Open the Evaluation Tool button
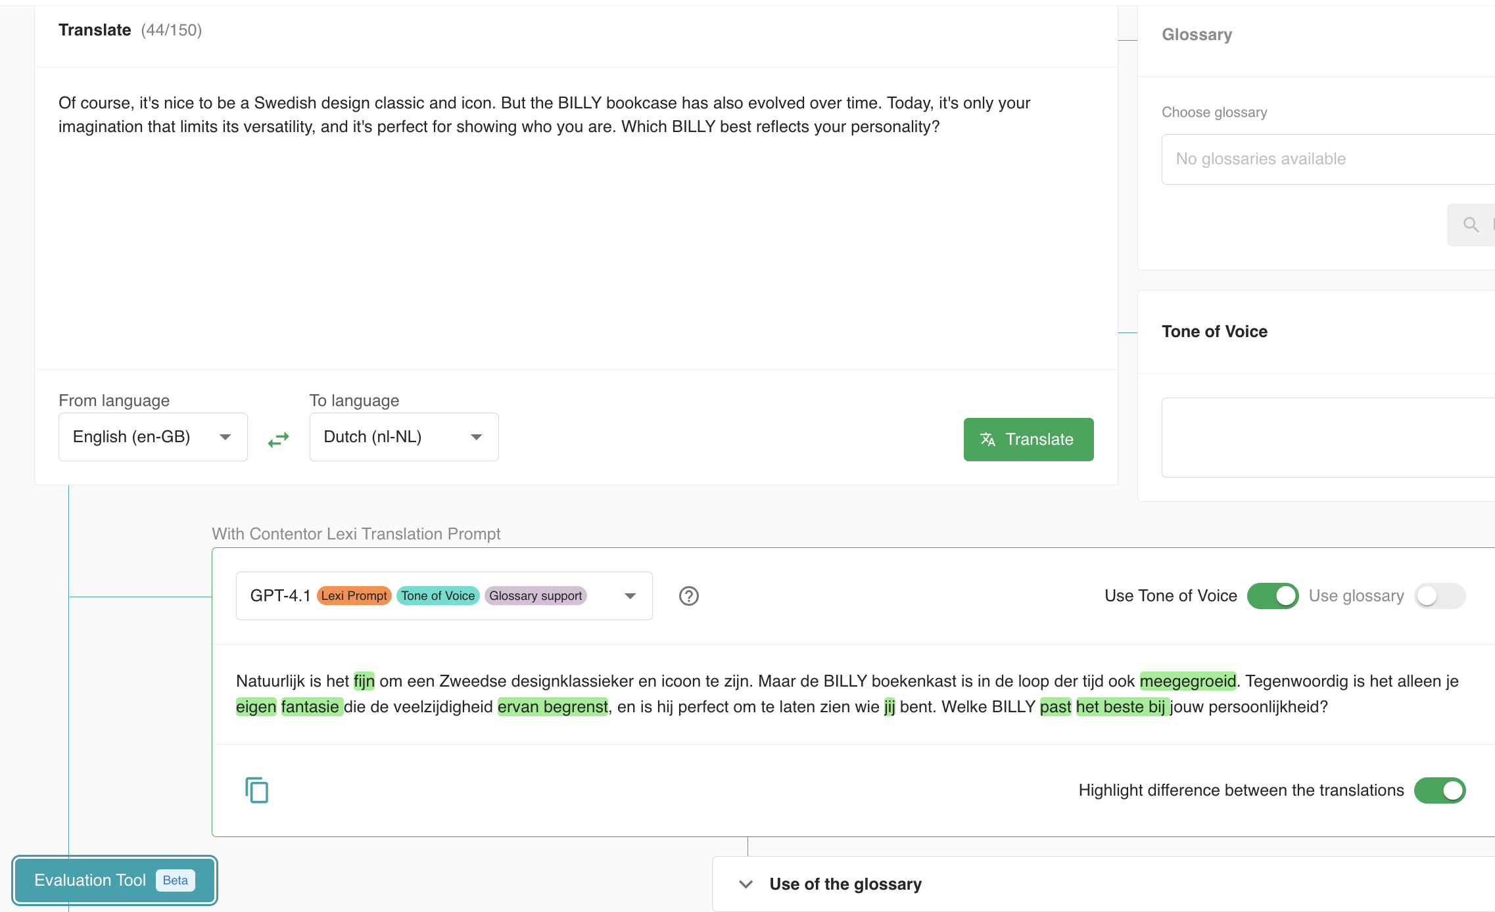 [90, 880]
